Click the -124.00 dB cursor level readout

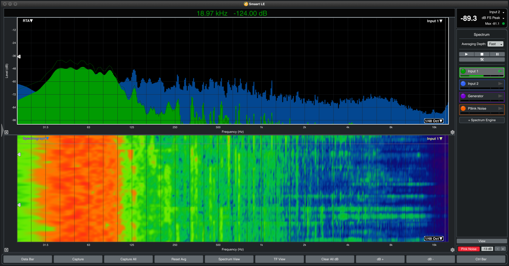pos(250,13)
